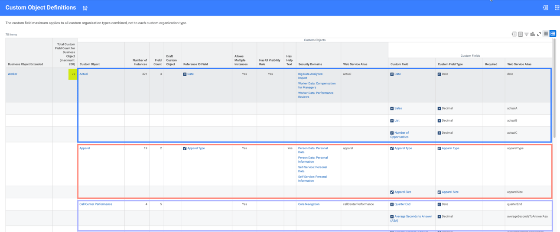Click the Custom Object column header
This screenshot has width=560, height=232.
click(90, 64)
